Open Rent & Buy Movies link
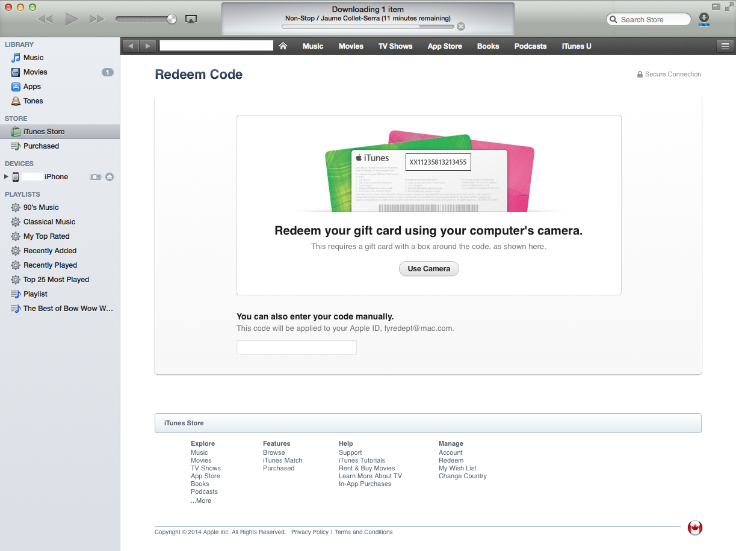Viewport: 736px width, 551px height. pyautogui.click(x=367, y=469)
